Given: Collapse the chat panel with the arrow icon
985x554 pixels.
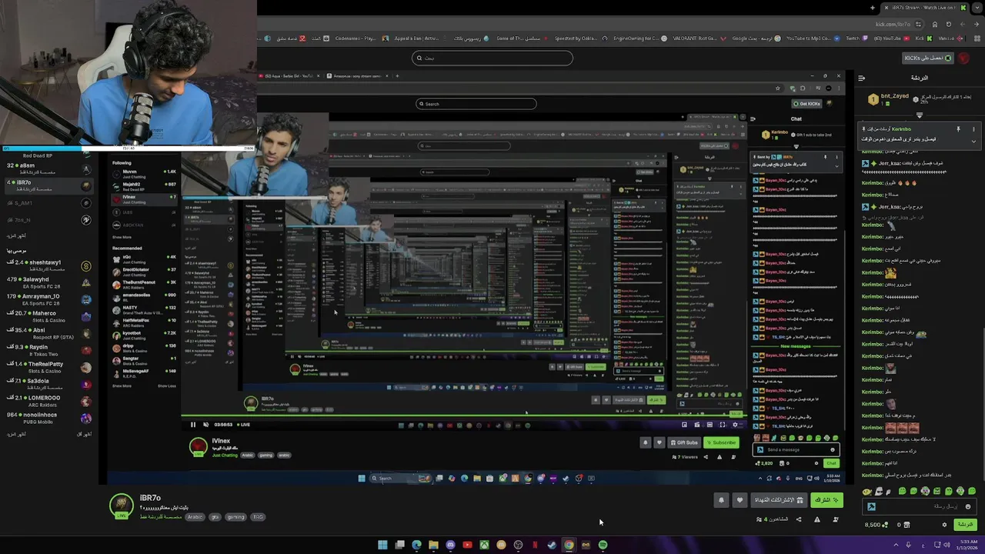Looking at the screenshot, I should pos(862,78).
